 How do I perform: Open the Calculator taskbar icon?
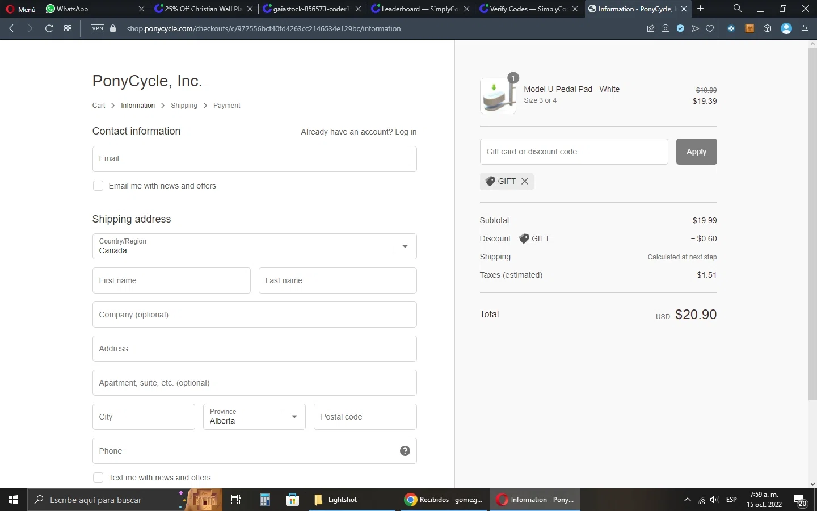point(264,500)
